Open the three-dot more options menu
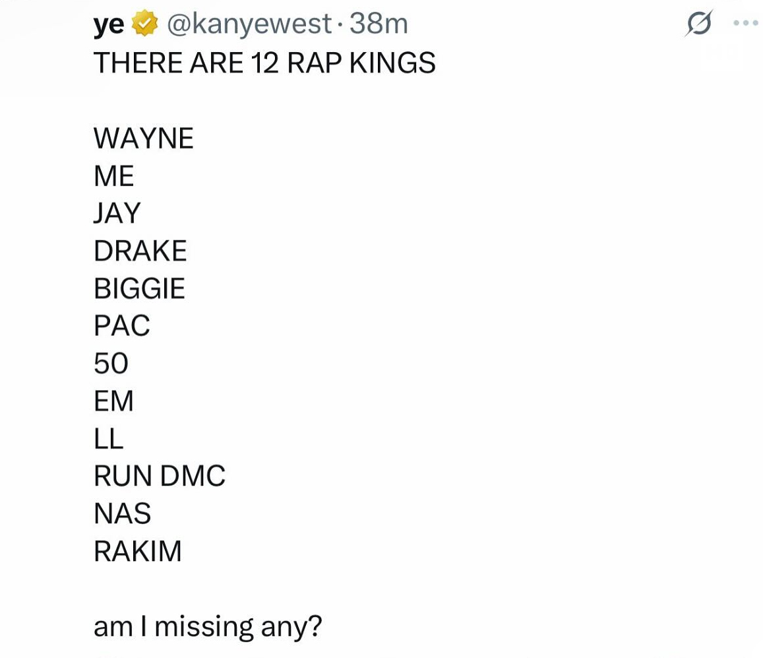 click(x=745, y=23)
